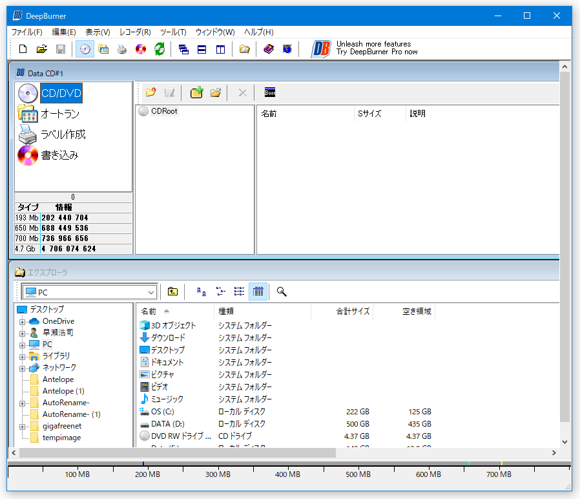Click the grayed rename icon above CDRoot
Screen dimensions: 580x499
169,92
